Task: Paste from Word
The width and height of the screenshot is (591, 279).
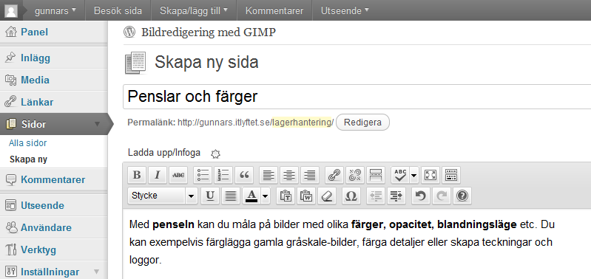Action: coord(306,196)
